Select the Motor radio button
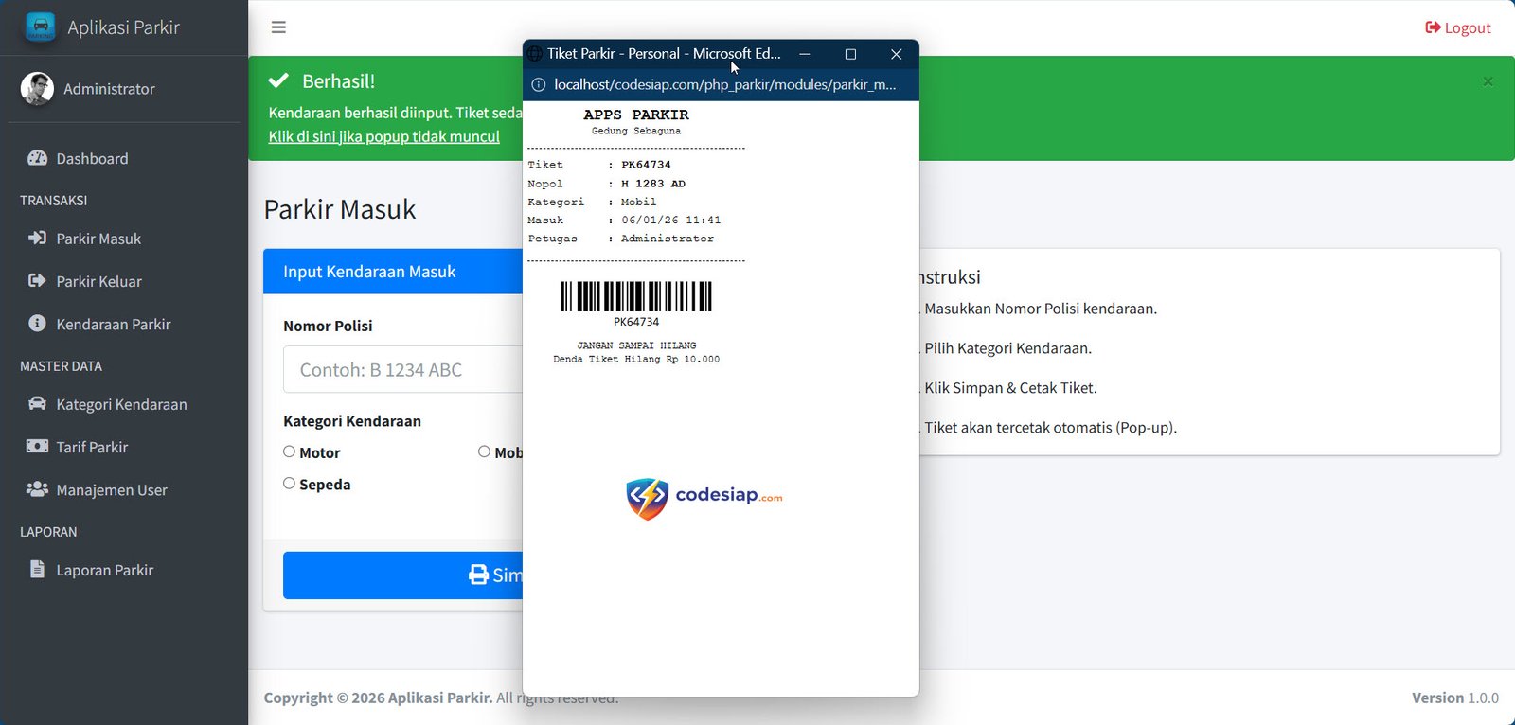1515x725 pixels. (x=289, y=451)
